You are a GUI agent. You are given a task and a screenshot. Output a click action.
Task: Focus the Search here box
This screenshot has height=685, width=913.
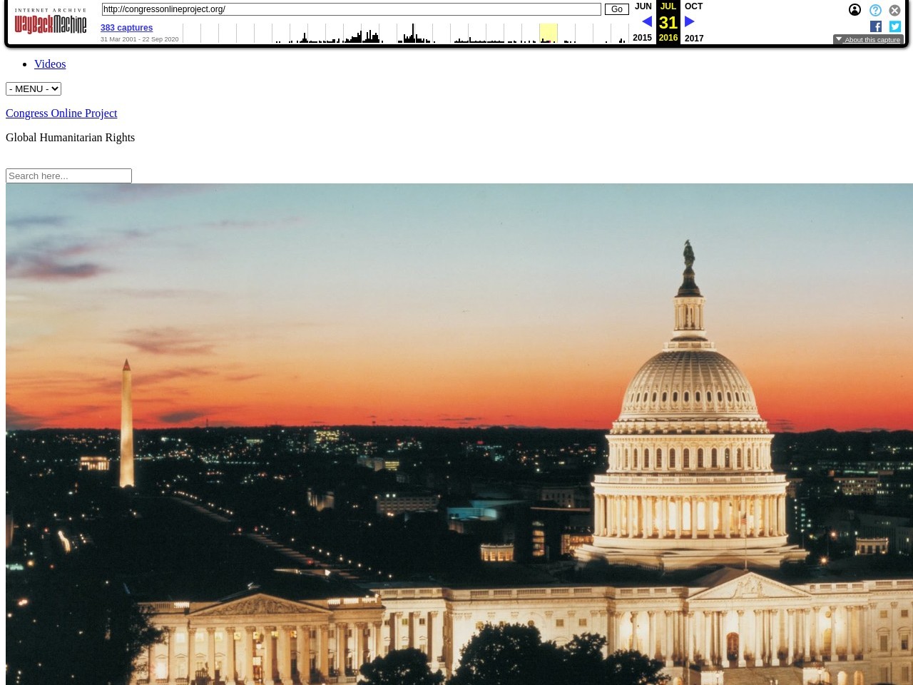68,176
